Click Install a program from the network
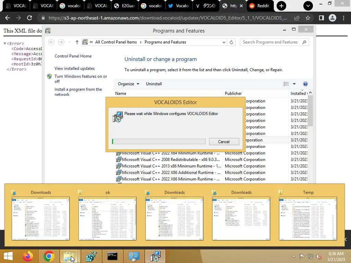The image size is (351, 263). point(78,92)
